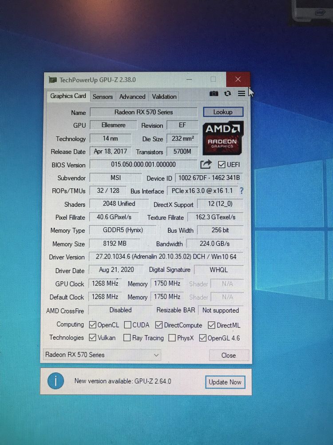Toggle the Ray Tracing checkbox
The width and height of the screenshot is (333, 445).
pos(127,338)
